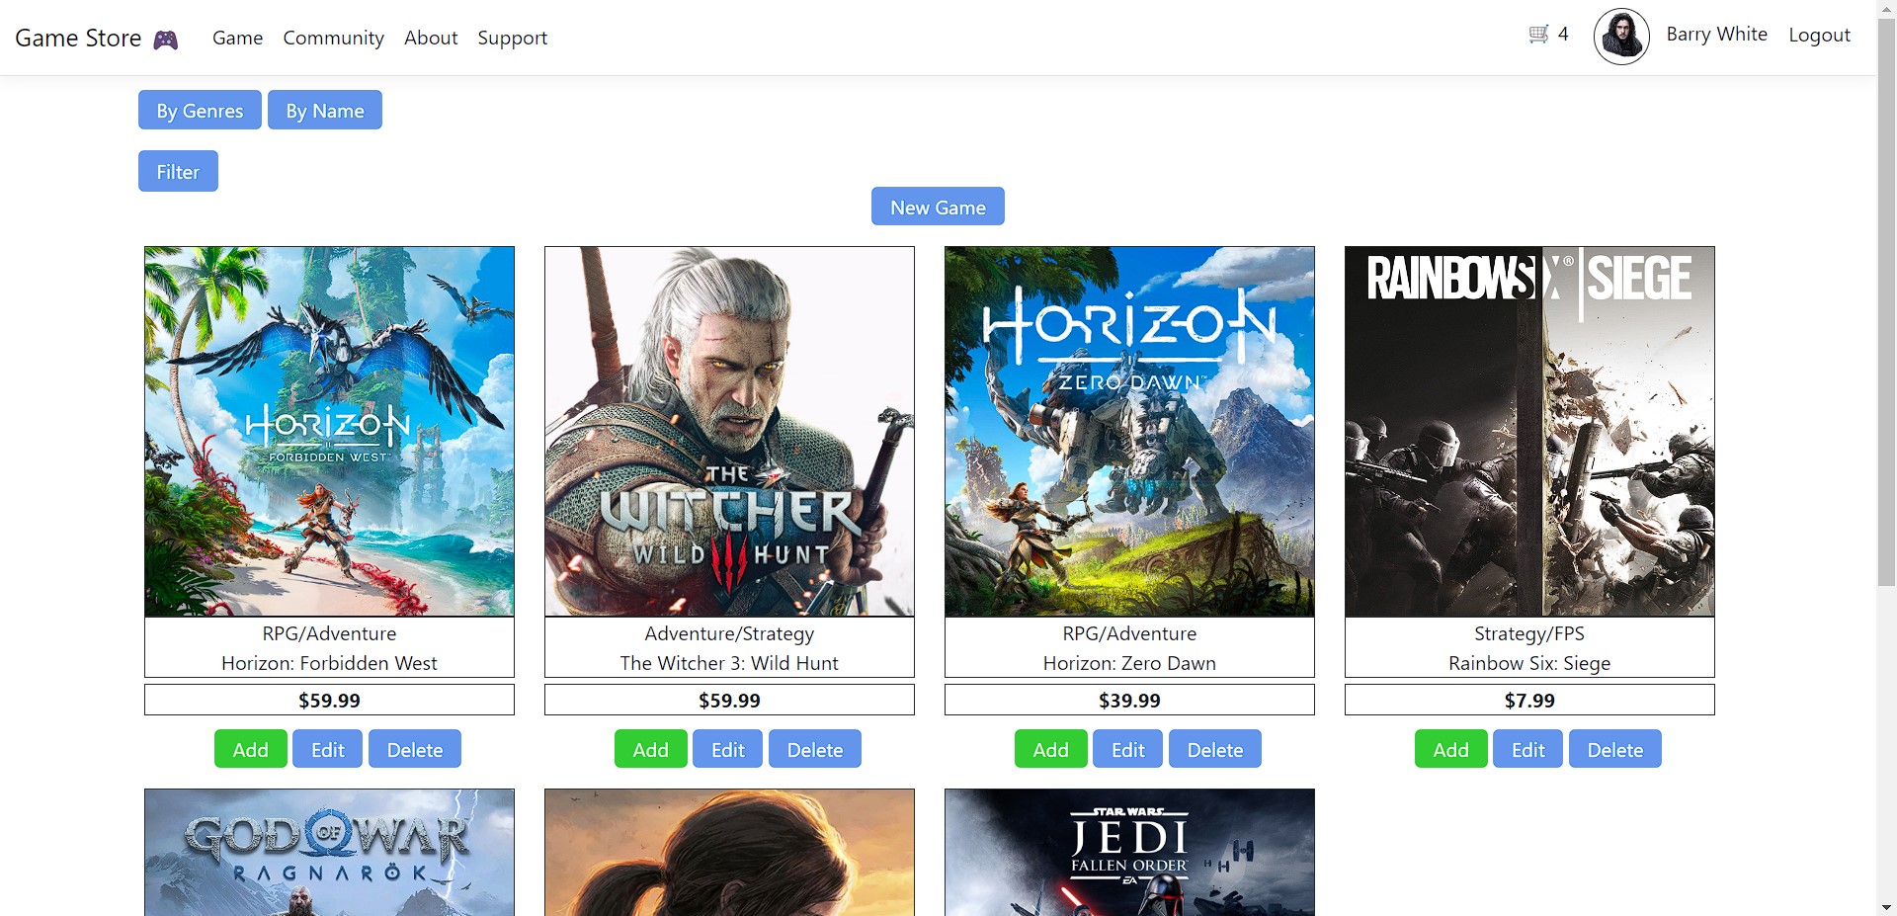Click the scrollbar down arrow
The height and width of the screenshot is (916, 1897).
click(x=1886, y=906)
